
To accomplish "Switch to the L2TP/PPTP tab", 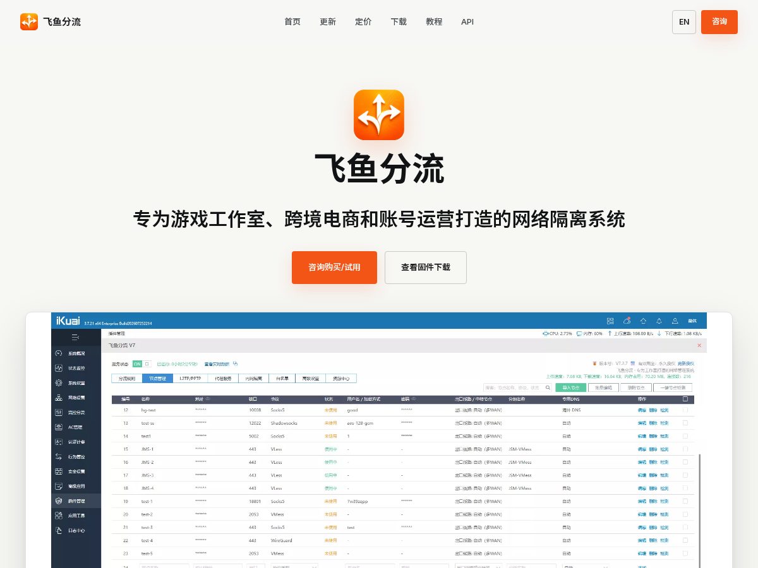I will [x=190, y=379].
